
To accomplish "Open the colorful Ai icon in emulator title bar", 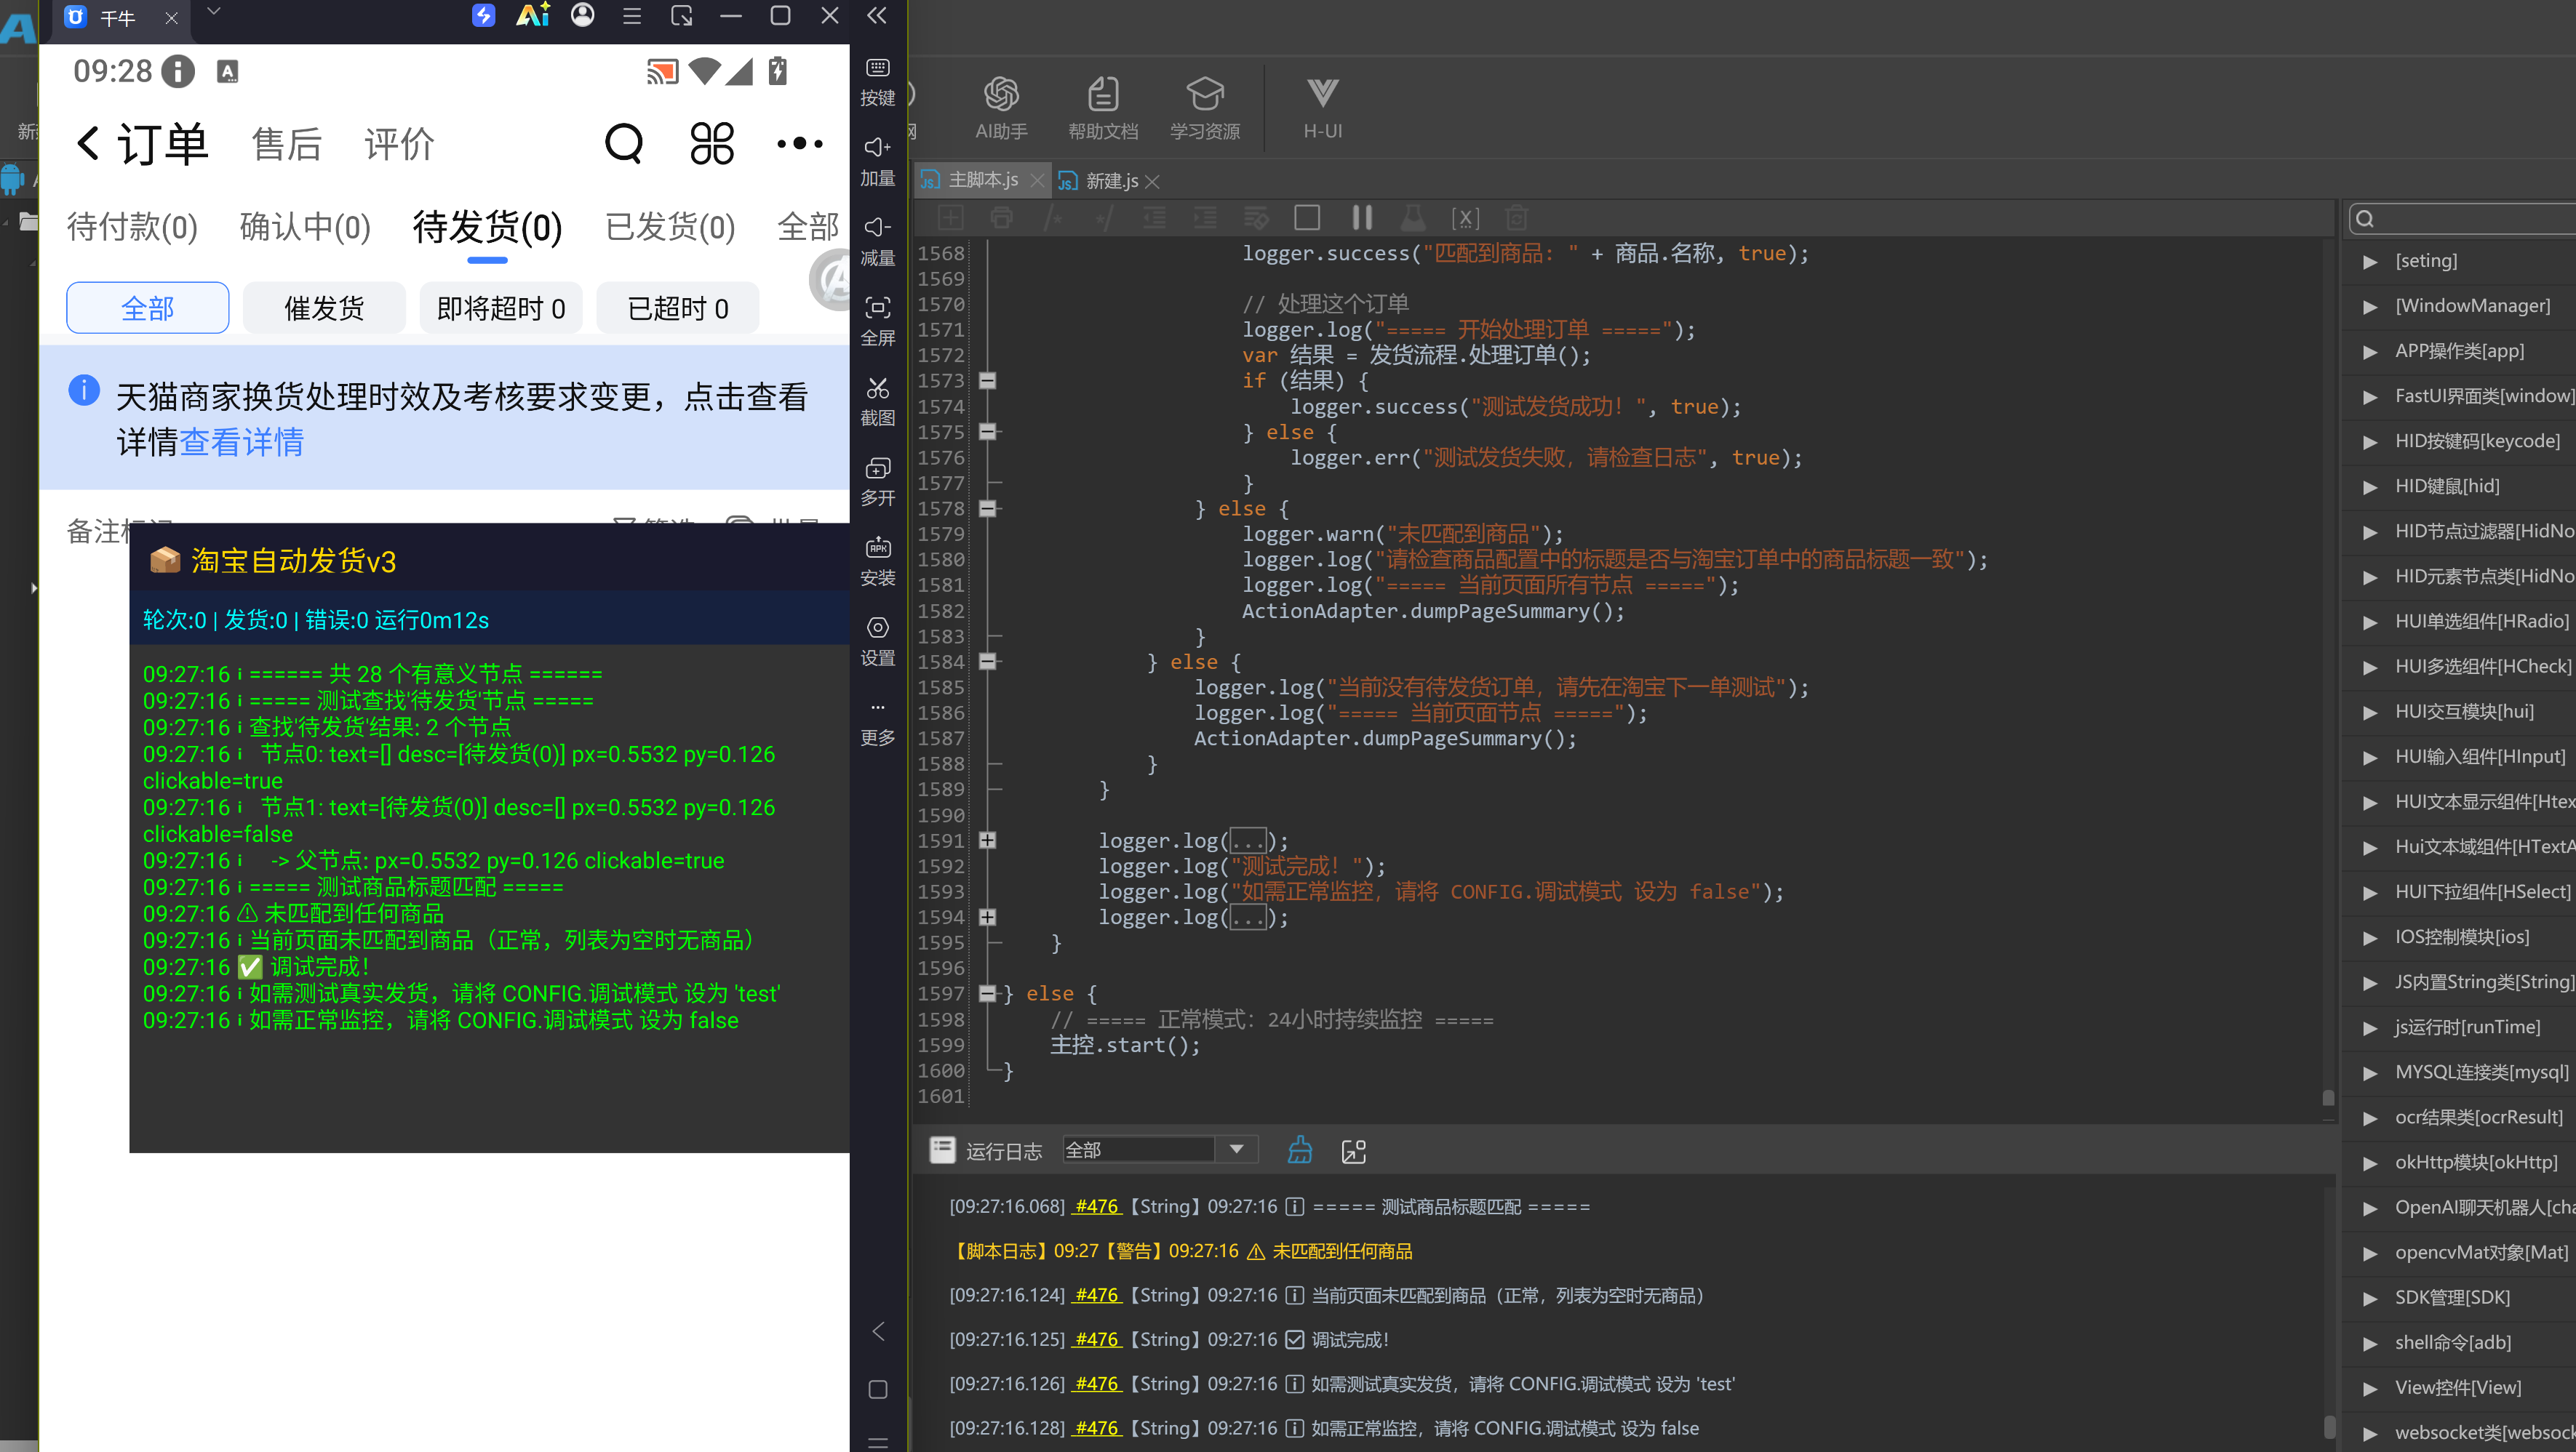I will [533, 15].
